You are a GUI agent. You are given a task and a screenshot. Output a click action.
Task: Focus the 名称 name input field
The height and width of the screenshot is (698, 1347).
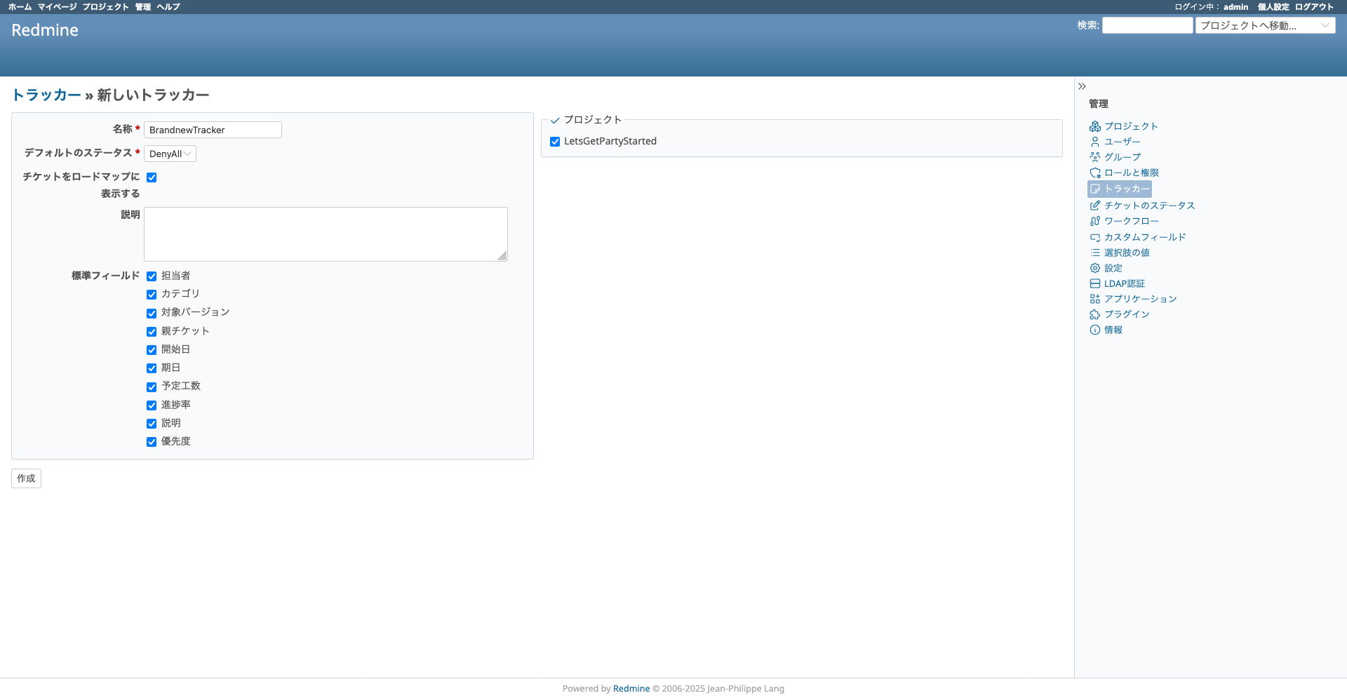[x=213, y=130]
